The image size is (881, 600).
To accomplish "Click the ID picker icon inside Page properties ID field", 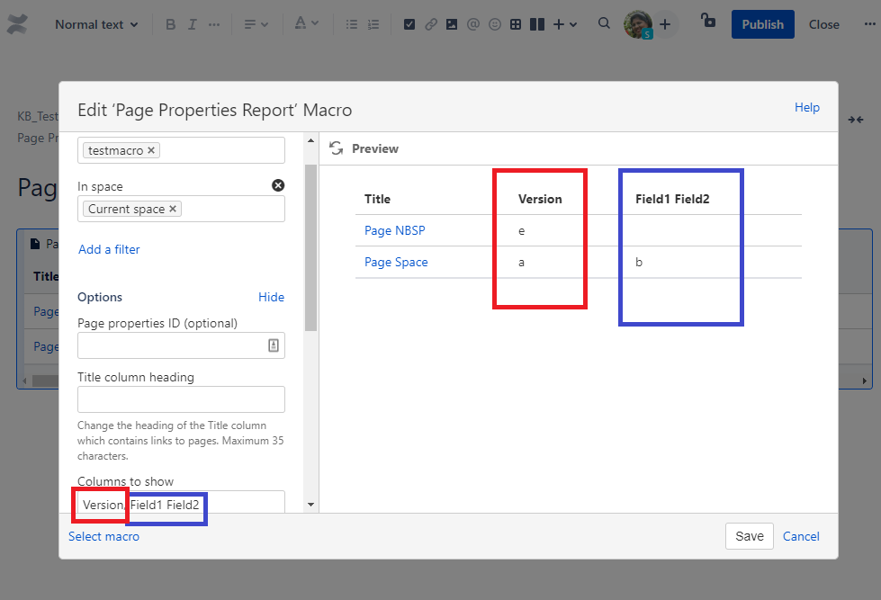I will click(273, 345).
